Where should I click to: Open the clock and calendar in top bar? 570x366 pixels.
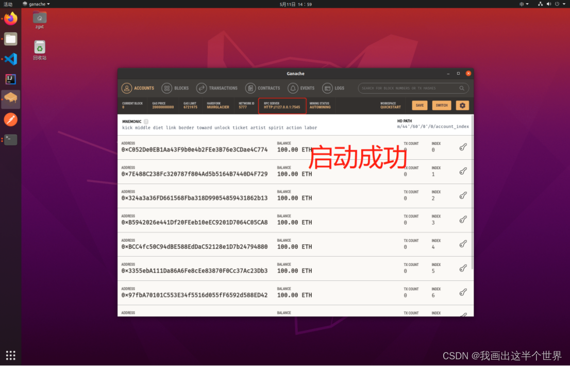[295, 4]
